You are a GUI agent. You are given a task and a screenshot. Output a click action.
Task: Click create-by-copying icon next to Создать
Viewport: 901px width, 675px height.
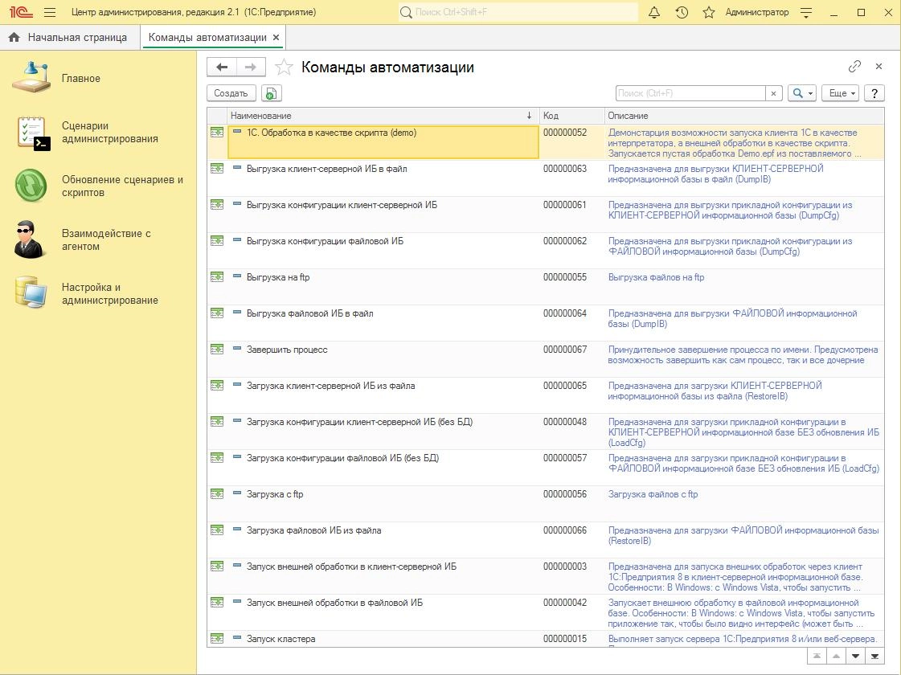click(x=271, y=93)
